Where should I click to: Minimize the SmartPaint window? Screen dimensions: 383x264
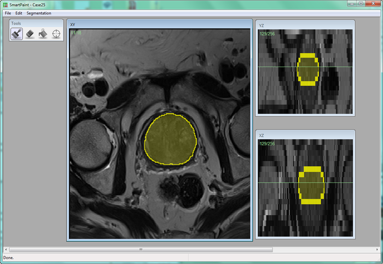click(x=352, y=3)
